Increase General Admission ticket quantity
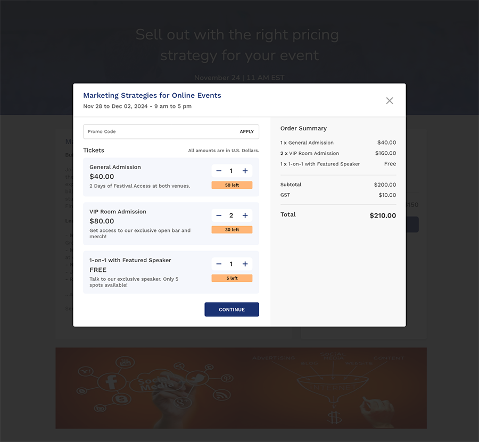Image resolution: width=479 pixels, height=442 pixels. (245, 171)
